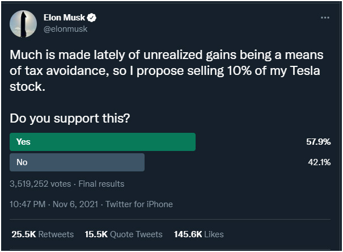Visit the @elonmusk handle link
This screenshot has height=252, width=343.
[x=65, y=29]
